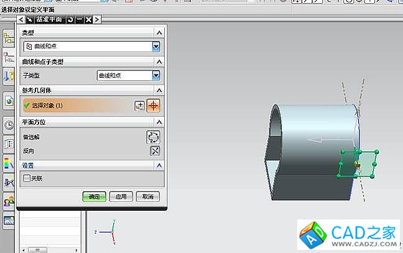Open the 子类型 dropdown list
Image resolution: width=403 pixels, height=253 pixels.
[x=129, y=75]
